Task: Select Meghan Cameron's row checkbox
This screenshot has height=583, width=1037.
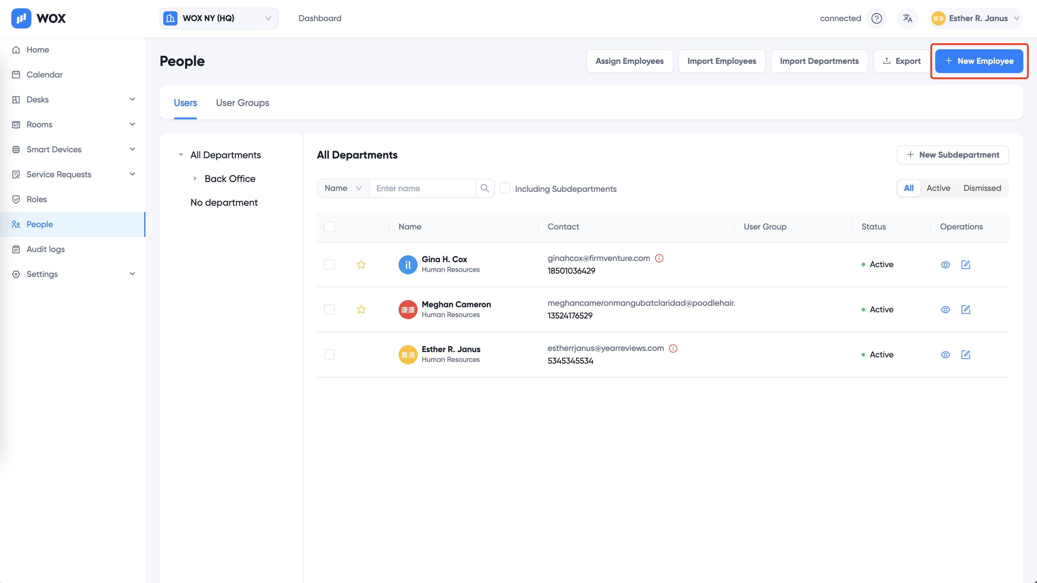Action: [329, 310]
